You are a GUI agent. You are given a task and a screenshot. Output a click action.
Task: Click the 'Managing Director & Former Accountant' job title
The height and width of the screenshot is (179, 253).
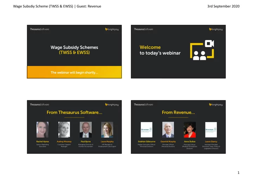coord(86,146)
